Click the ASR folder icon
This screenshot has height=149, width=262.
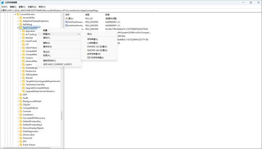pyautogui.click(x=21, y=94)
